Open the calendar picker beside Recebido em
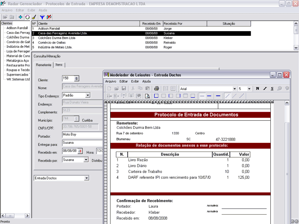Image resolution: width=299 pixels, height=224 pixels. (79, 151)
